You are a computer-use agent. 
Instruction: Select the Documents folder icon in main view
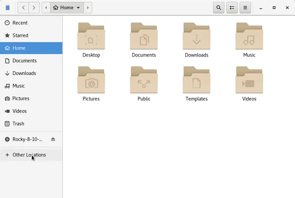[144, 36]
